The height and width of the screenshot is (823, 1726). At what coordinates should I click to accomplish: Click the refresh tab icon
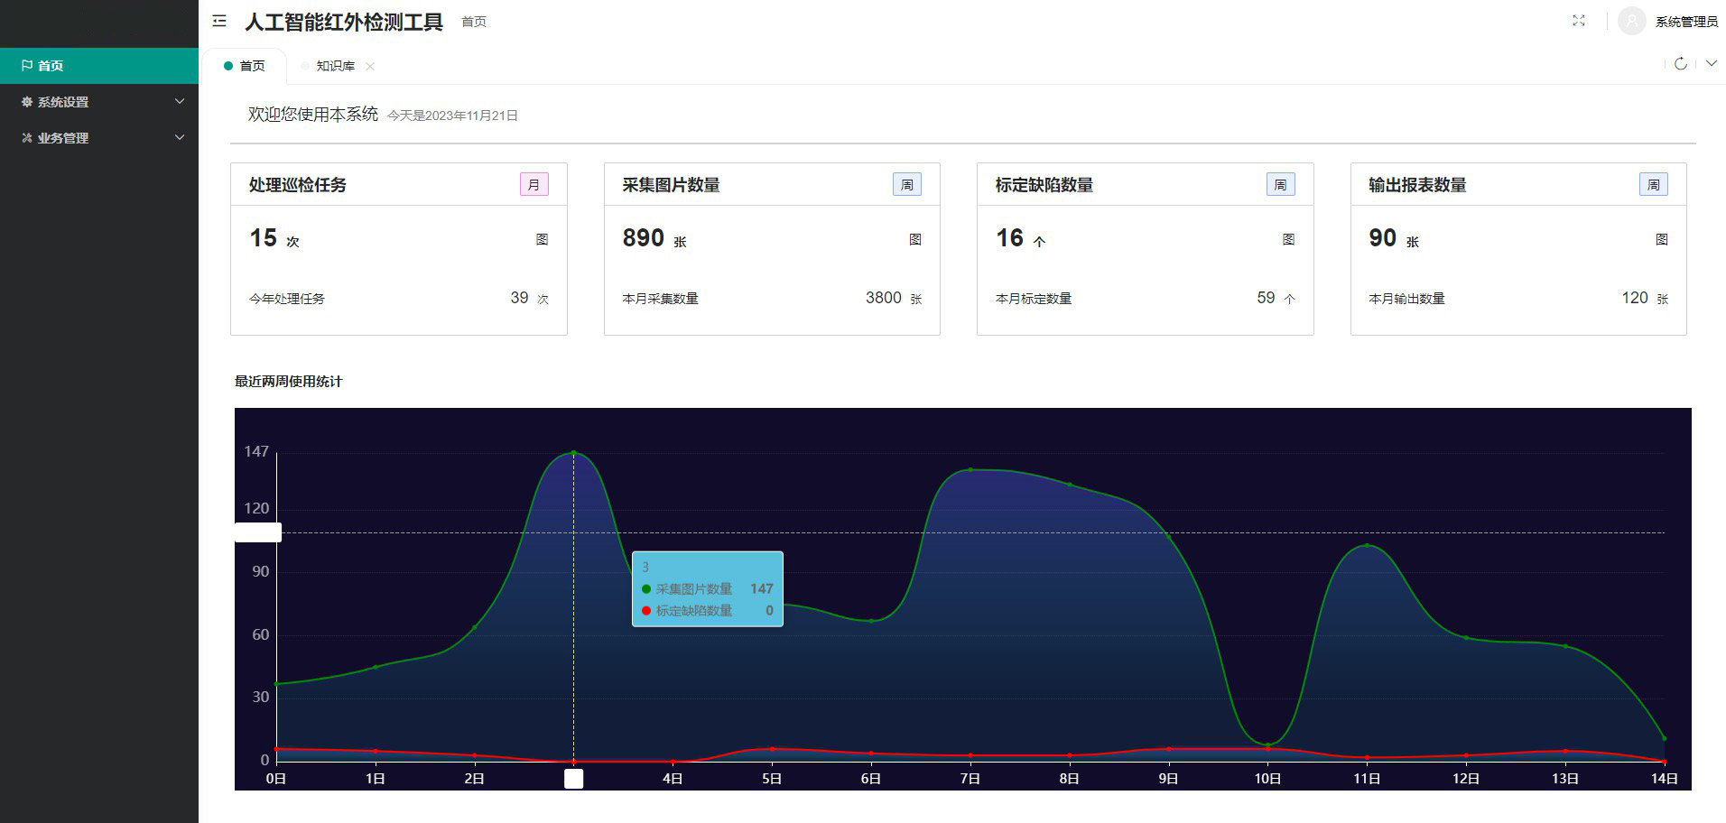[1681, 64]
